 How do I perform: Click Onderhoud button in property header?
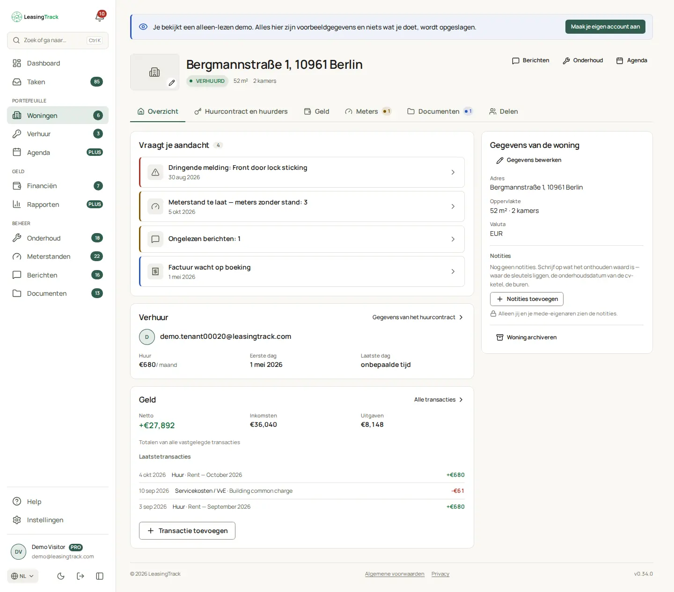[x=583, y=60]
